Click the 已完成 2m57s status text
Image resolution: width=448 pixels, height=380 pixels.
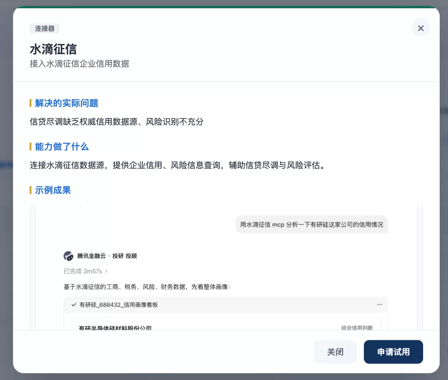(83, 271)
